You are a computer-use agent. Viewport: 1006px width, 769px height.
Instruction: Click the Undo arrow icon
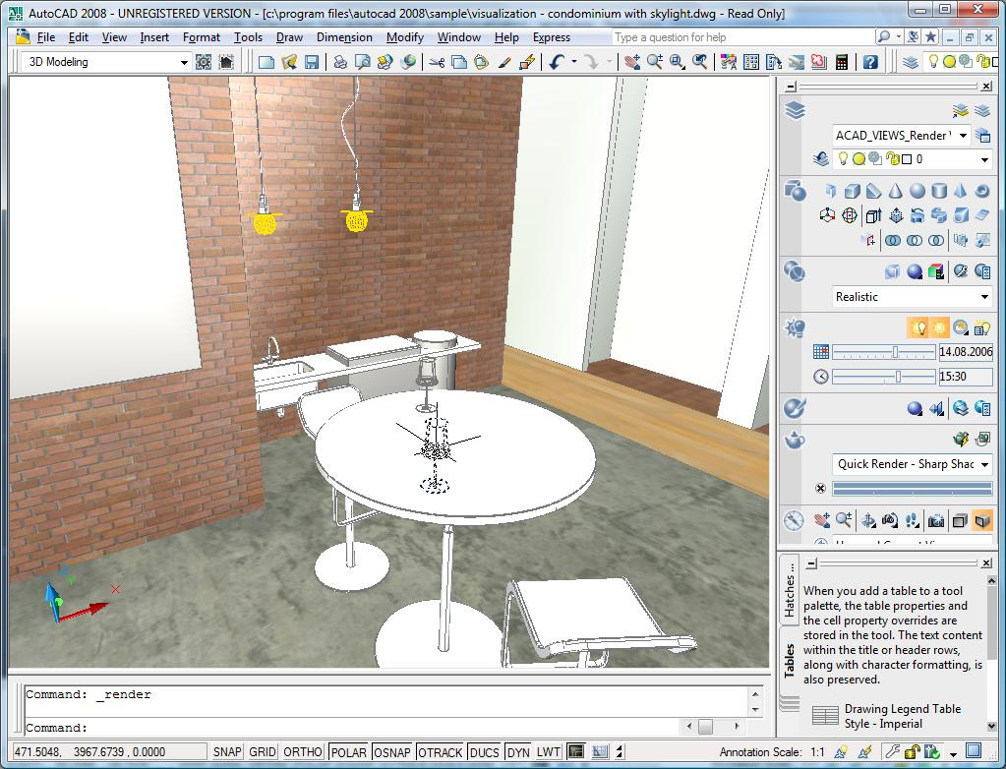click(557, 62)
